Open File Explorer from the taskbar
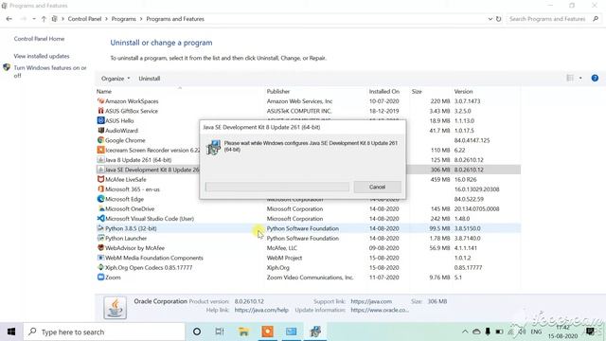The height and width of the screenshot is (341, 606). (x=243, y=332)
